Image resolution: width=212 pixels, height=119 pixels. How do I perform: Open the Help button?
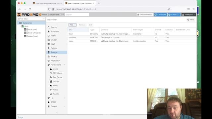click(x=191, y=20)
